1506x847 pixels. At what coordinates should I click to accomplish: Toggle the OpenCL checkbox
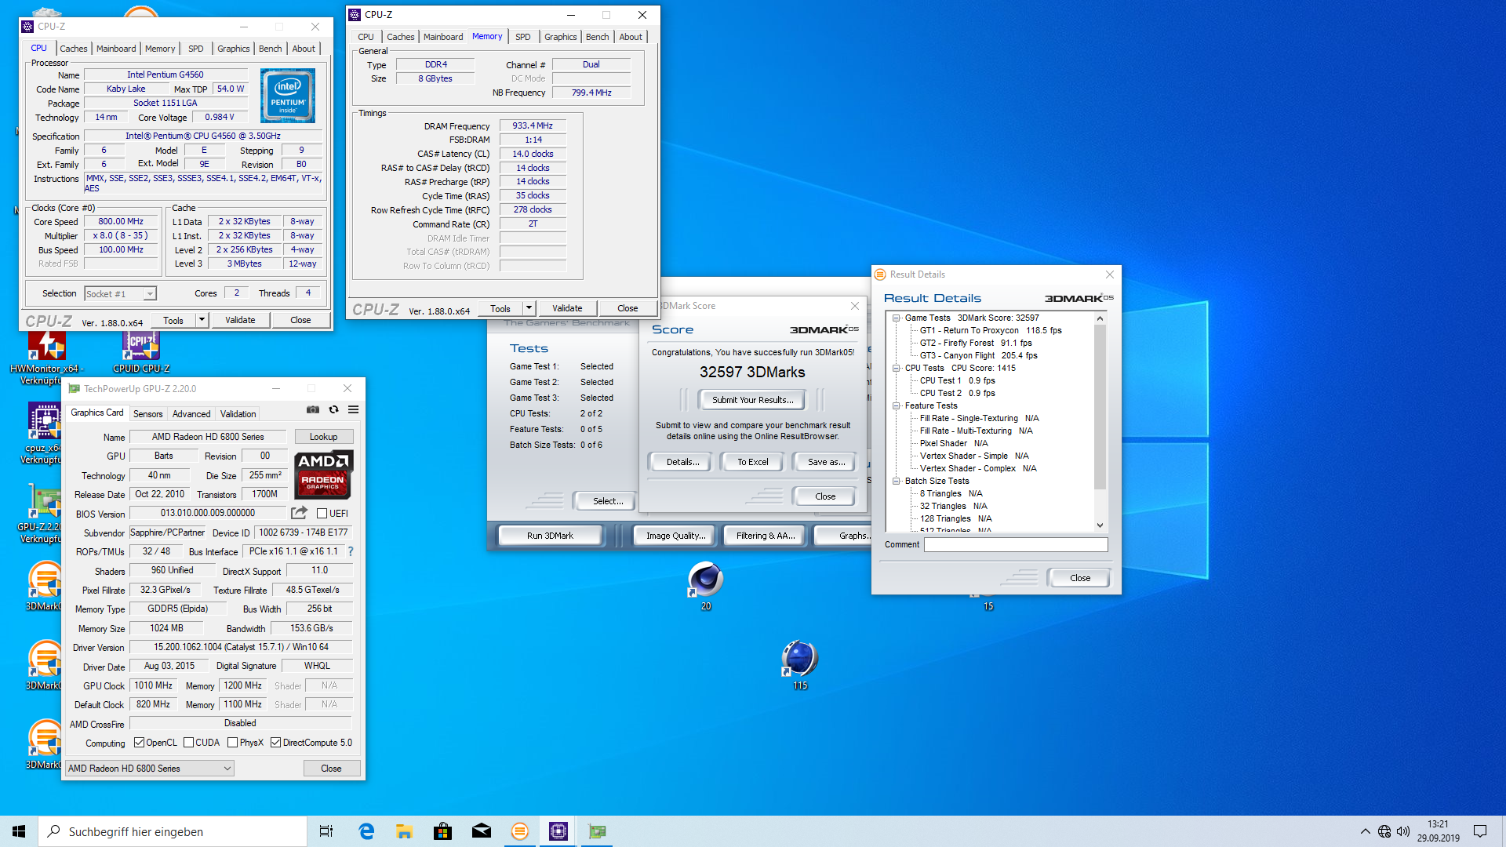point(139,743)
